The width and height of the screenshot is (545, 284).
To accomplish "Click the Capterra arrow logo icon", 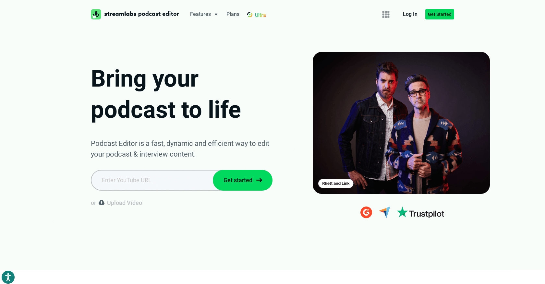I will (x=384, y=212).
